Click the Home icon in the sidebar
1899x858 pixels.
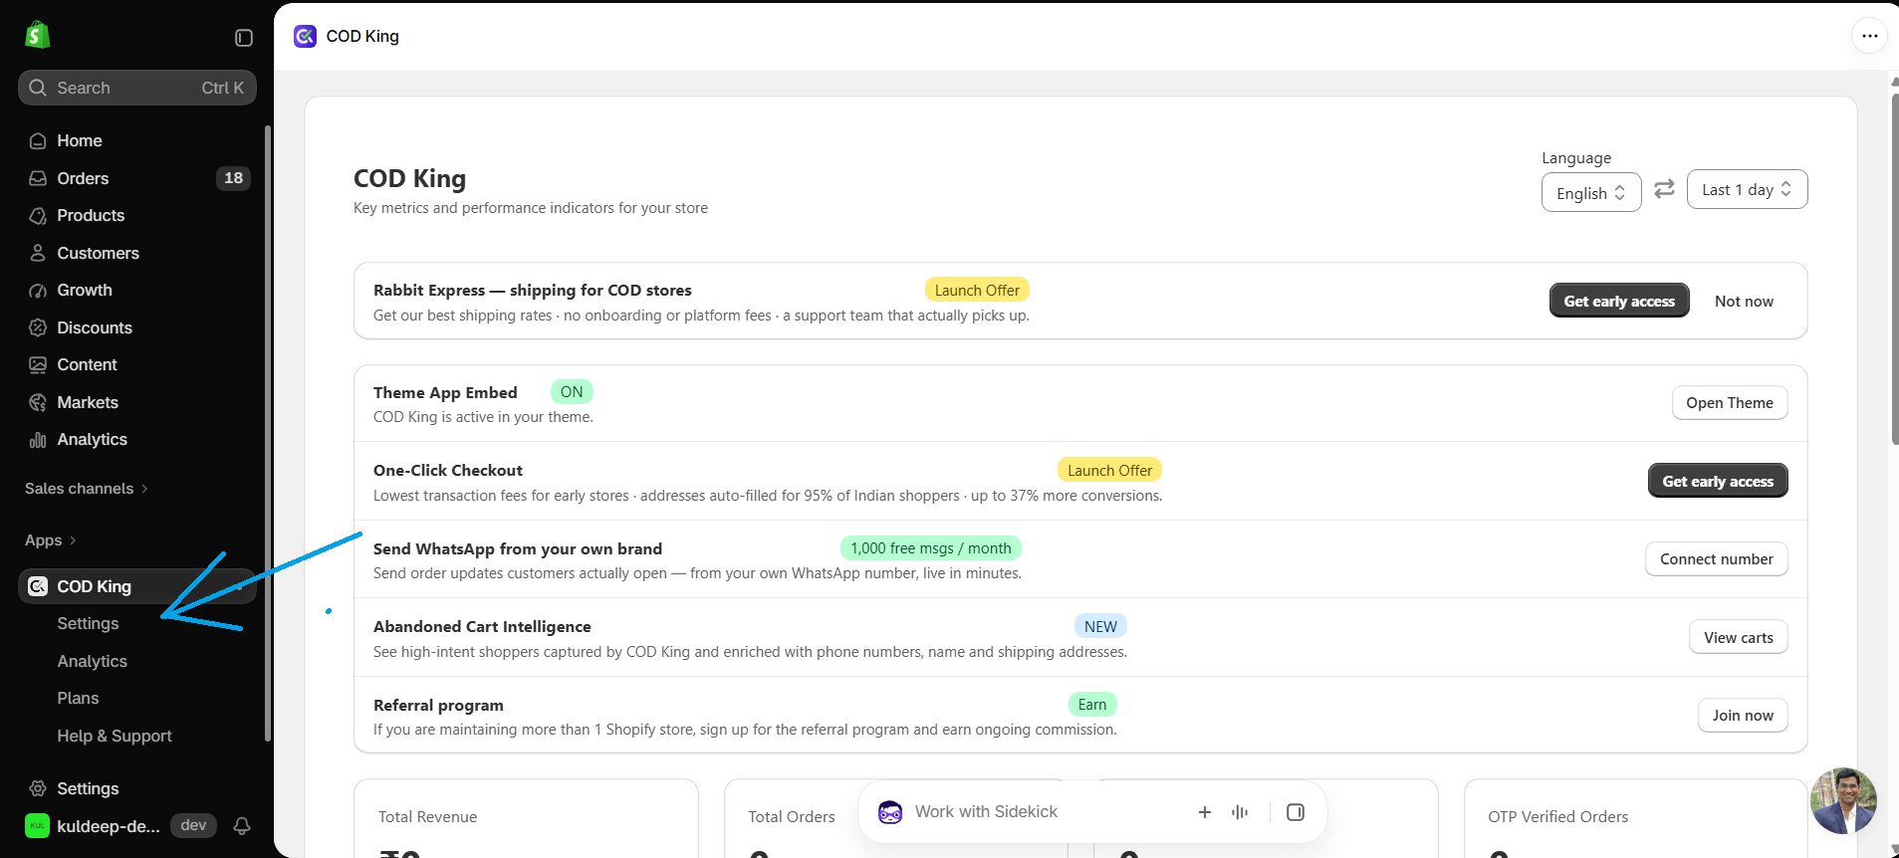tap(38, 141)
